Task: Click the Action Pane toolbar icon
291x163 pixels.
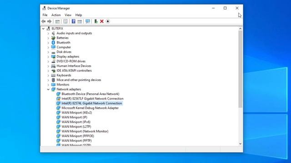Action: [x=80, y=21]
